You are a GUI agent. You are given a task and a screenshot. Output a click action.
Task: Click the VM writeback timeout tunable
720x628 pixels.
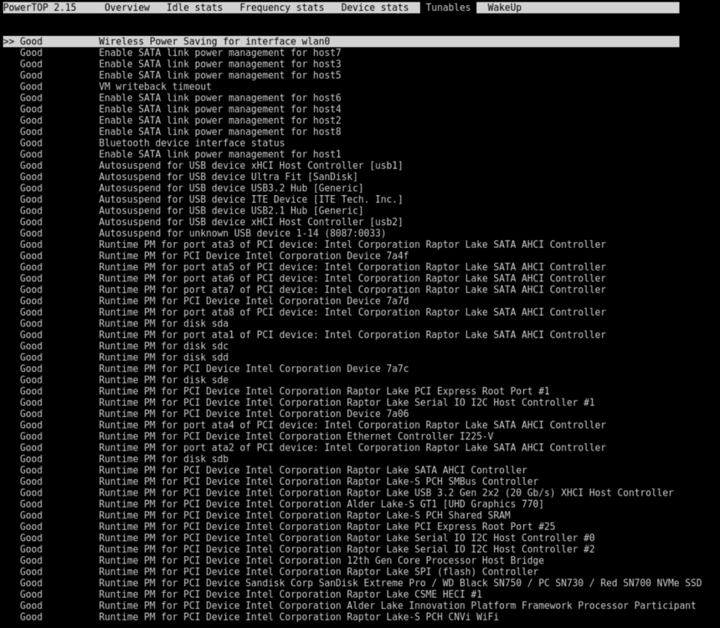(116, 86)
